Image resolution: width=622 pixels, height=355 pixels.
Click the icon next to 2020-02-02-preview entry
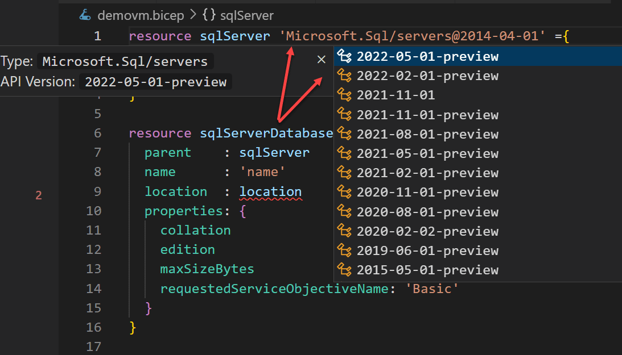(344, 231)
